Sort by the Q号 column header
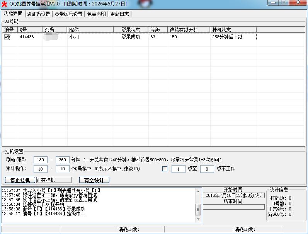The width and height of the screenshot is (308, 234). [x=30, y=30]
